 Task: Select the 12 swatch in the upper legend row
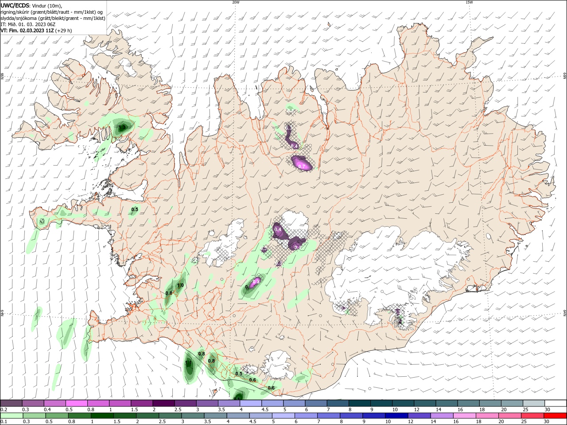tap(425, 403)
